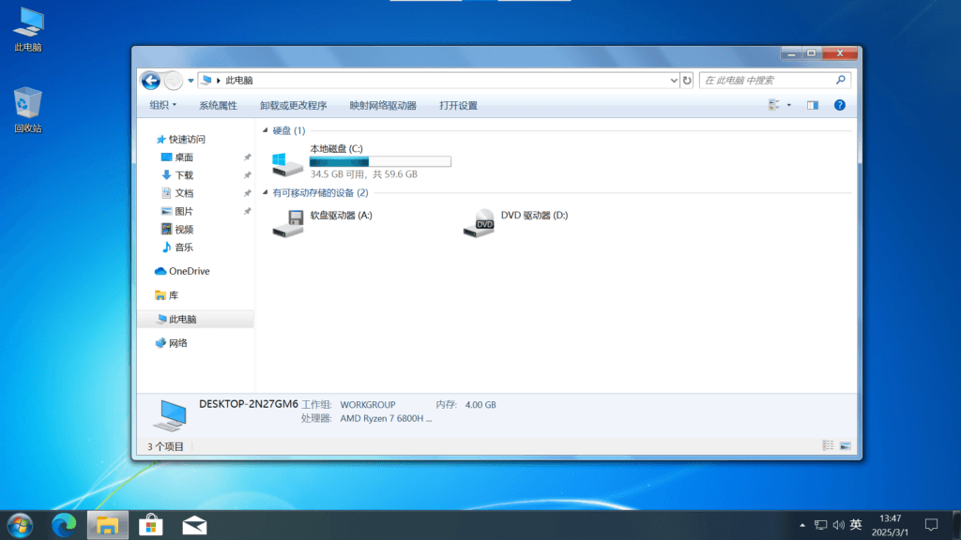Toggle the change-view icon on the toolbar
The image size is (961, 540).
772,105
